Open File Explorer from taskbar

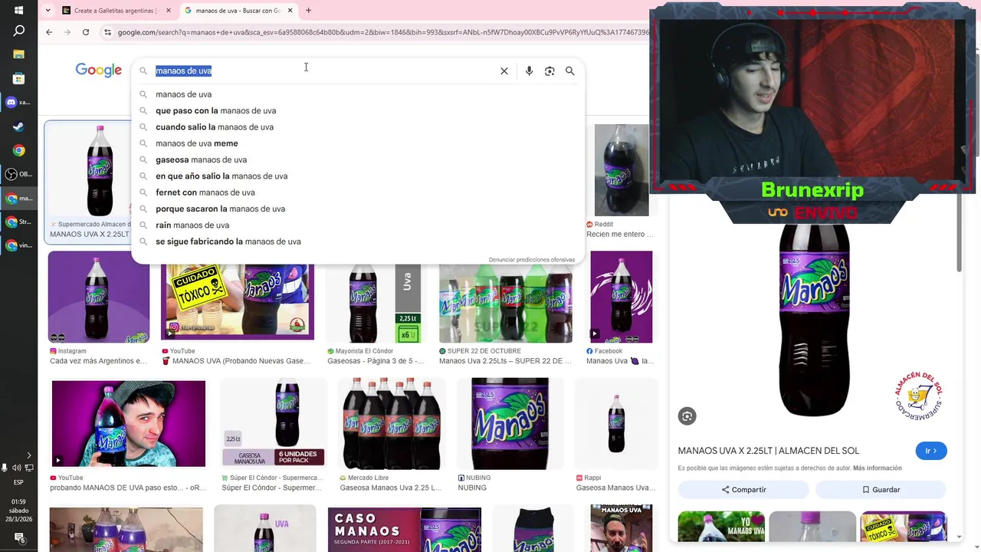point(18,54)
